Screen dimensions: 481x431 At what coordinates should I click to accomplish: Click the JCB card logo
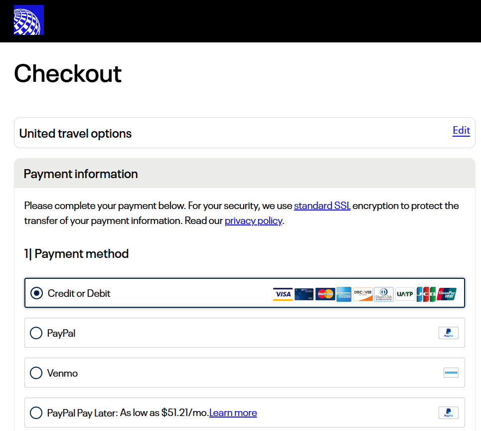pos(426,294)
